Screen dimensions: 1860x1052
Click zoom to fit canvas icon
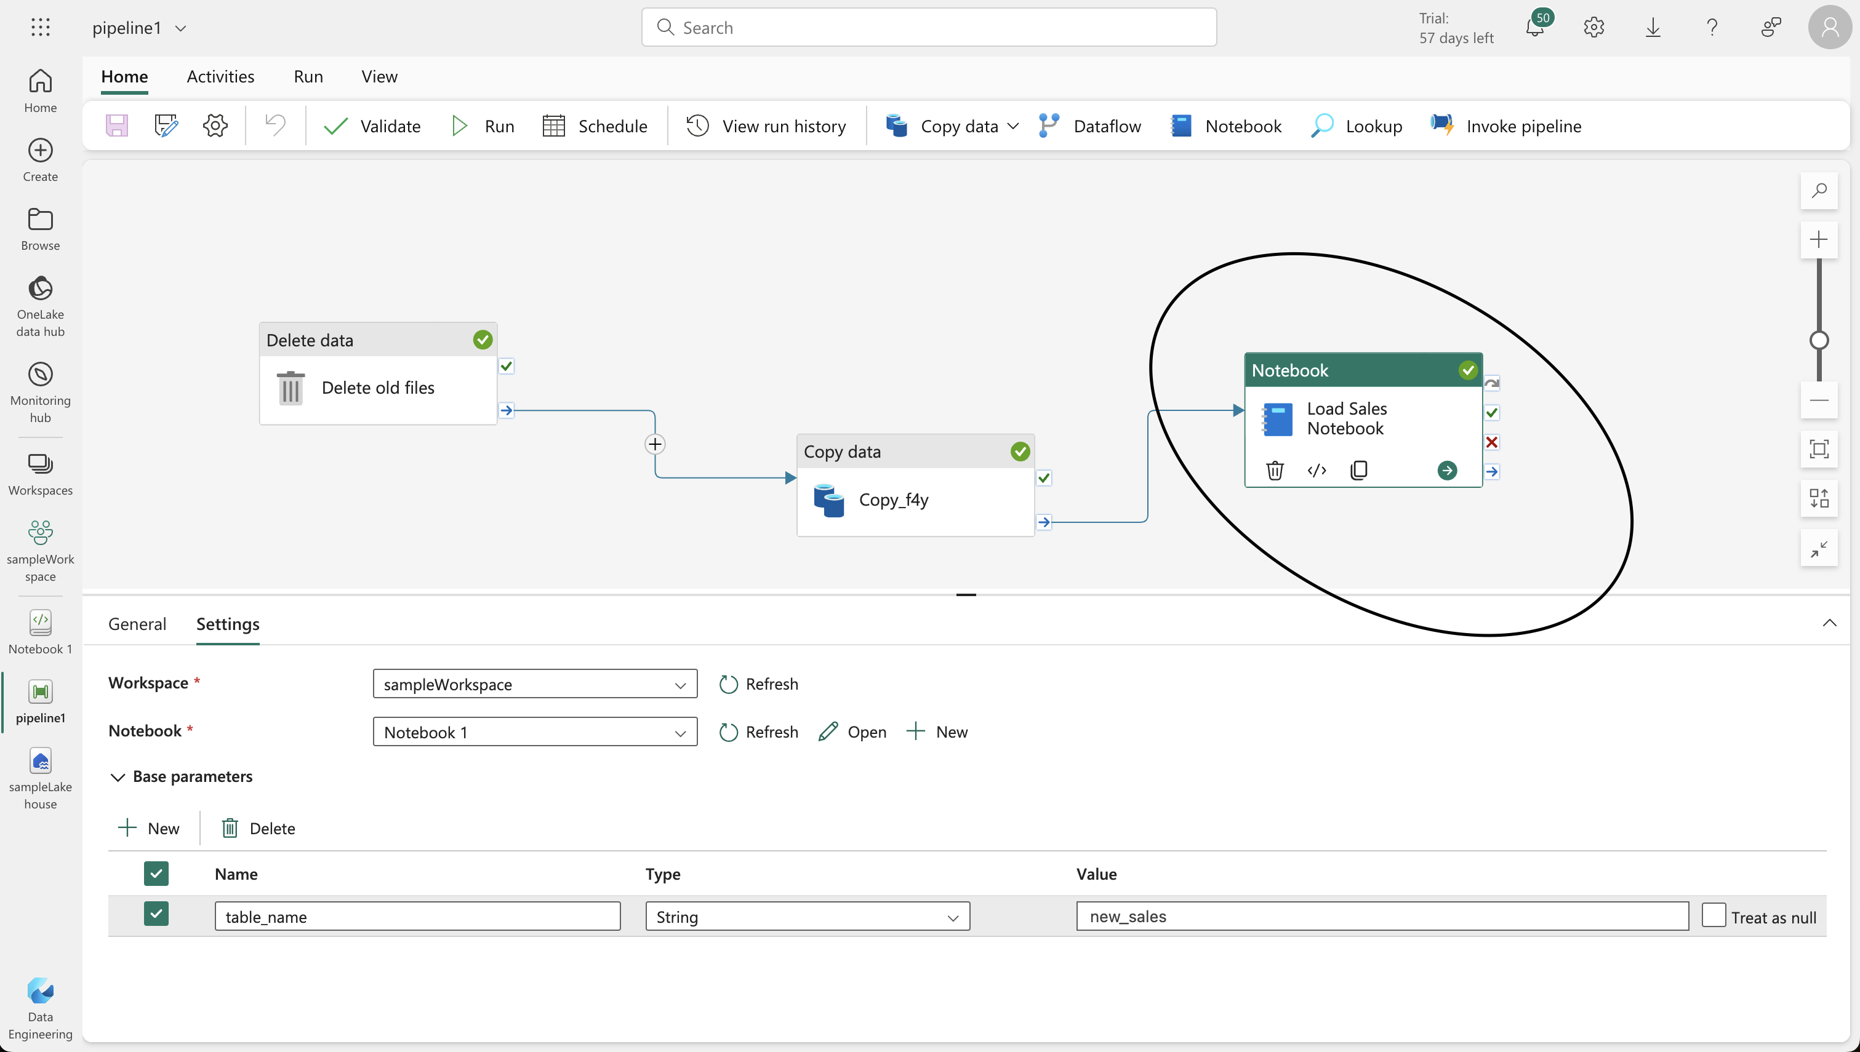point(1819,448)
